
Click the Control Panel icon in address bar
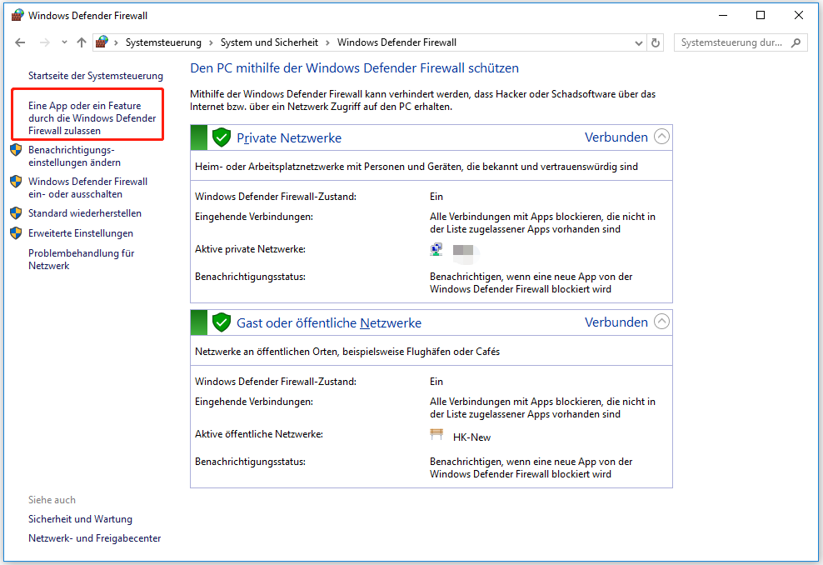point(102,42)
